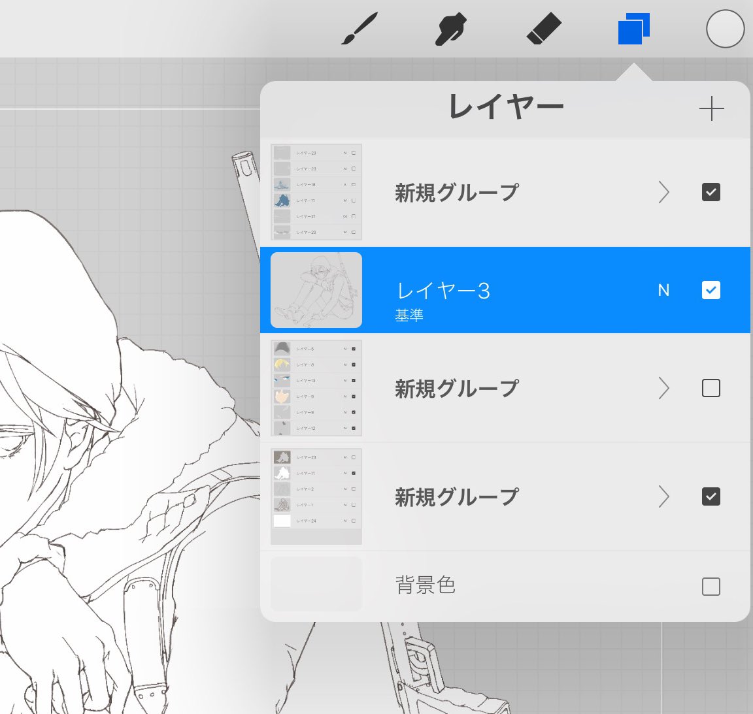Open blend mode via the N on レイヤー3

point(664,290)
